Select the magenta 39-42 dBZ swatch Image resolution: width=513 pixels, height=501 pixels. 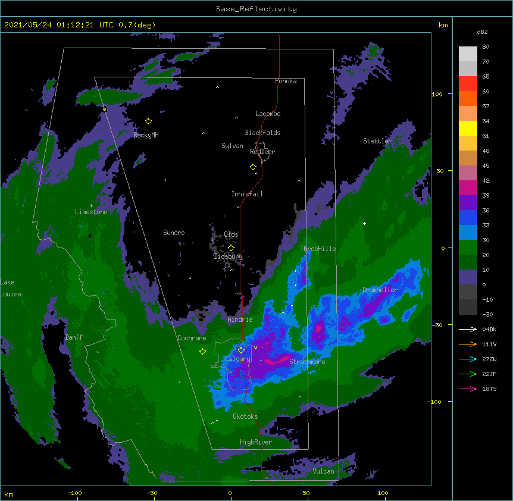(468, 187)
